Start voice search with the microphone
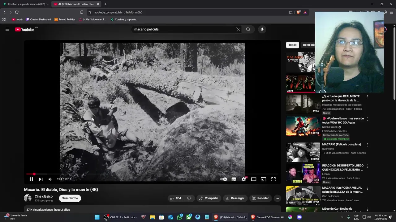 262,29
